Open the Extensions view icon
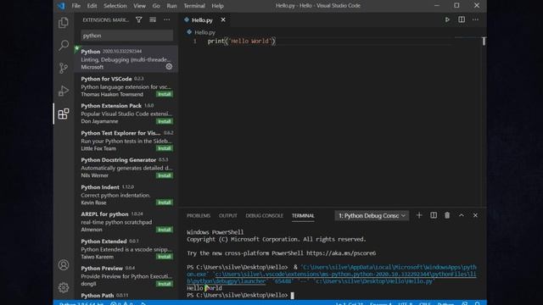Viewport: 543px width, 305px height. pos(64,114)
